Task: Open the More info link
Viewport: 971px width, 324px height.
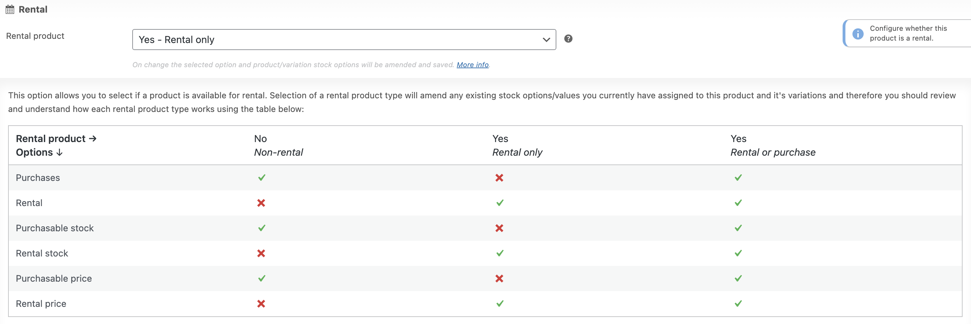Action: click(x=472, y=65)
